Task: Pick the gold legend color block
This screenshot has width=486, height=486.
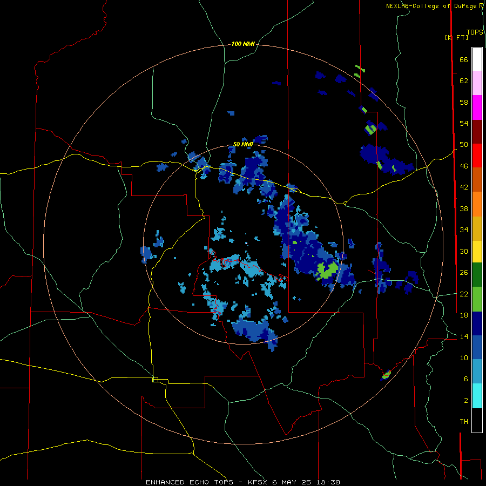Action: click(x=477, y=228)
